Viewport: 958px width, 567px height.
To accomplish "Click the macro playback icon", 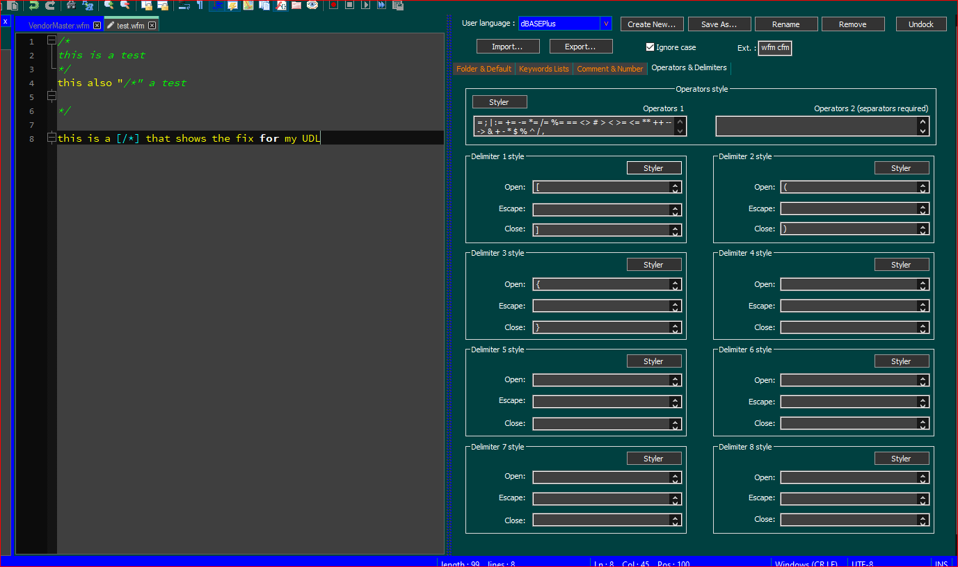I will click(x=366, y=5).
